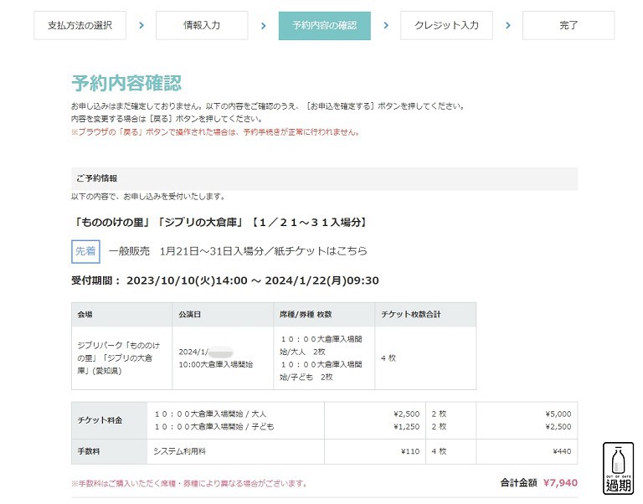Screen dimensions: 643x504
Task: Click the 2024/1/ performance date cell
Action: point(223,358)
